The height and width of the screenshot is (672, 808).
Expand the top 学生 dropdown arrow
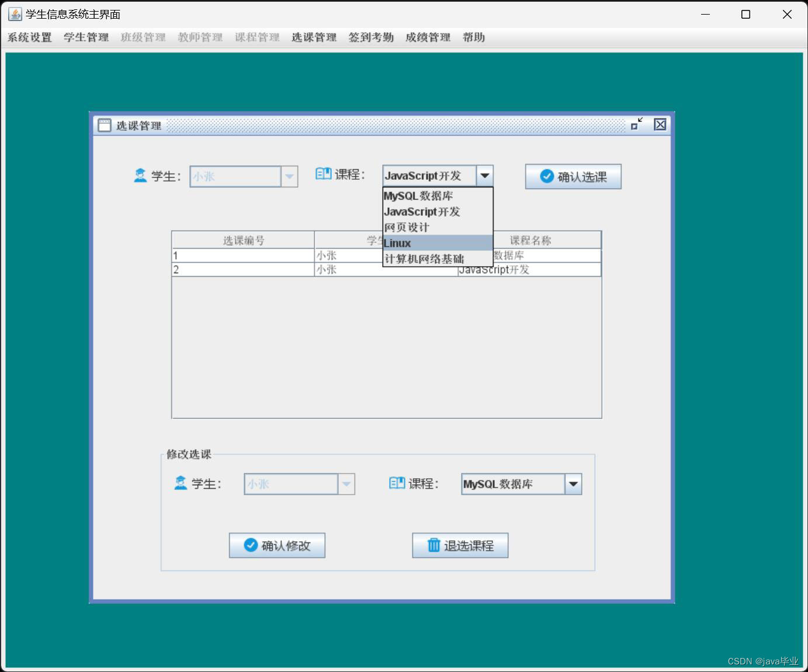(289, 176)
